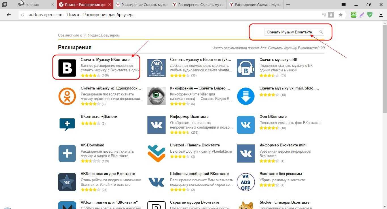Viewport: 387px width, 209px height.
Task: Open VKRepa плагин для Вконтакте link
Action: [x=108, y=174]
